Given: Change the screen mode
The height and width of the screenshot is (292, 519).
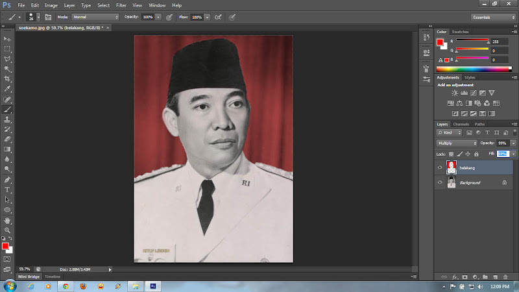Looking at the screenshot, I should click(x=7, y=269).
